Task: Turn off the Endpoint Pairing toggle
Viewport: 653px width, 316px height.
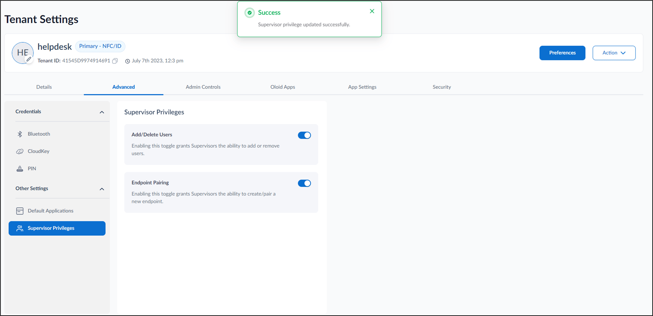Action: [304, 183]
